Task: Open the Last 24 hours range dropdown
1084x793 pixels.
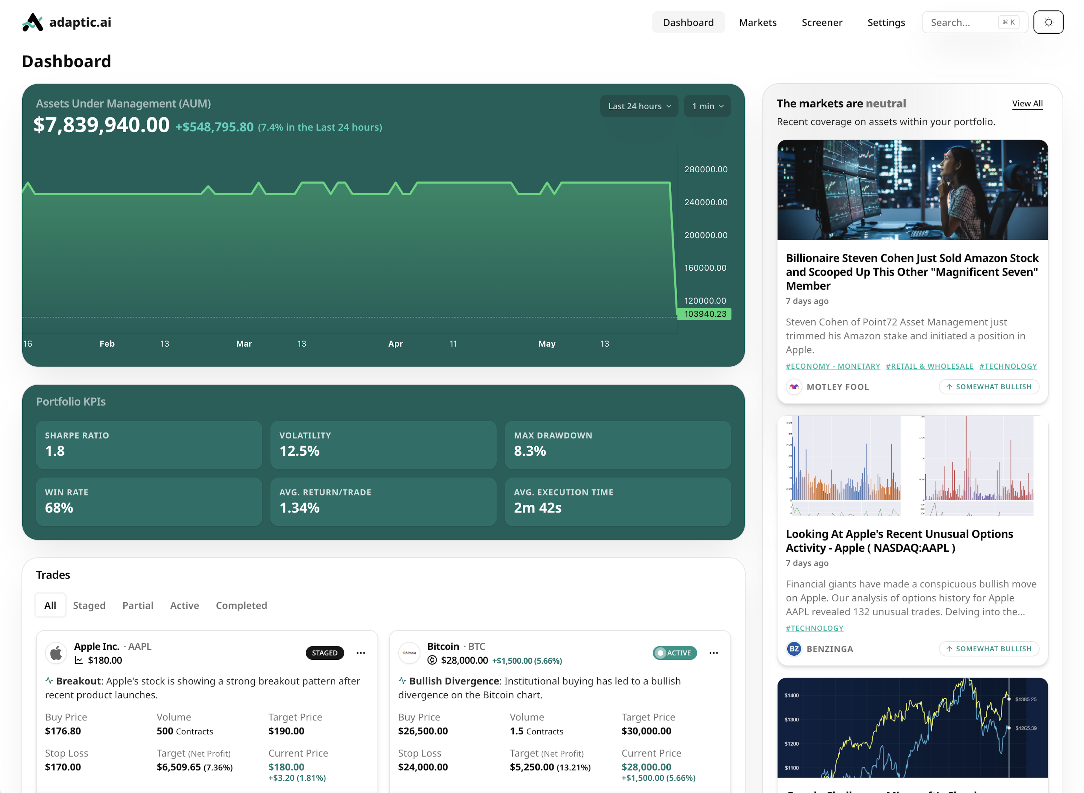Action: [x=639, y=106]
